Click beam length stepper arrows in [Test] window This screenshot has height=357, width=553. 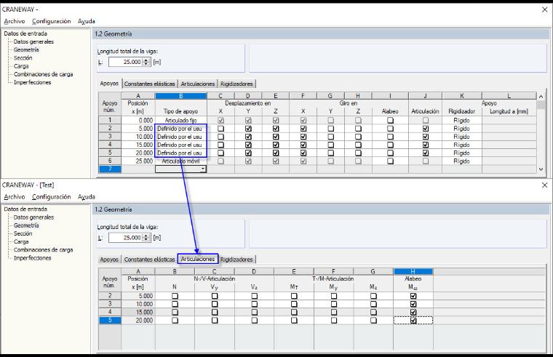coord(146,238)
